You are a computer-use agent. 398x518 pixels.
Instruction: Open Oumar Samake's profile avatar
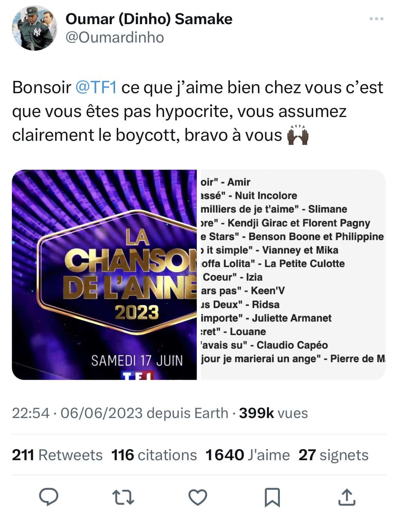tap(34, 28)
